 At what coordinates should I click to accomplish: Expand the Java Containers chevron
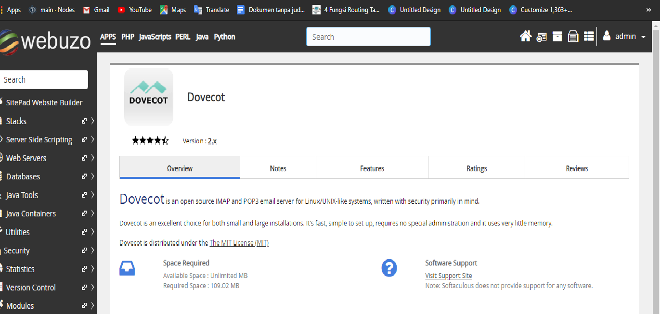92,214
